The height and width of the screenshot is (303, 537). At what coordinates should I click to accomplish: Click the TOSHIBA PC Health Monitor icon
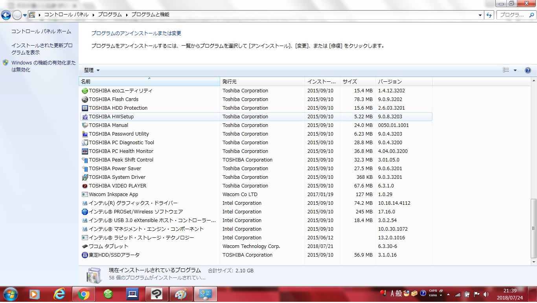[85, 151]
